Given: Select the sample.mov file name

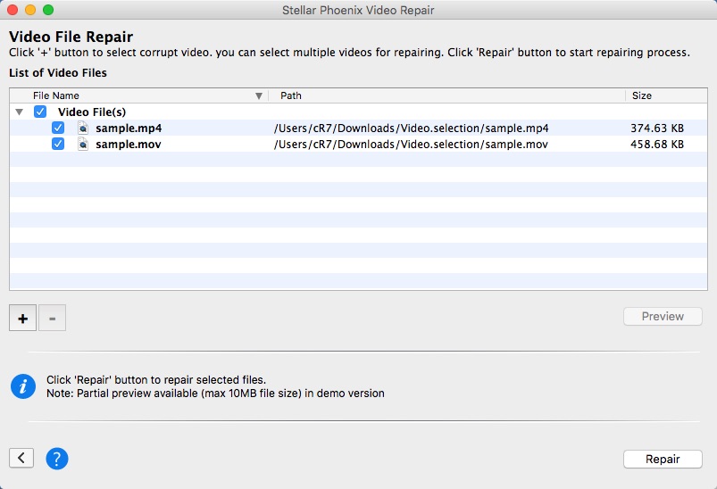Looking at the screenshot, I should pos(129,145).
